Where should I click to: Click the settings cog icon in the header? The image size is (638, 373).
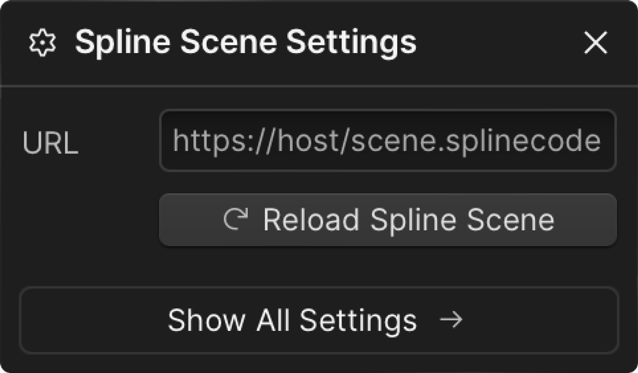coord(42,43)
